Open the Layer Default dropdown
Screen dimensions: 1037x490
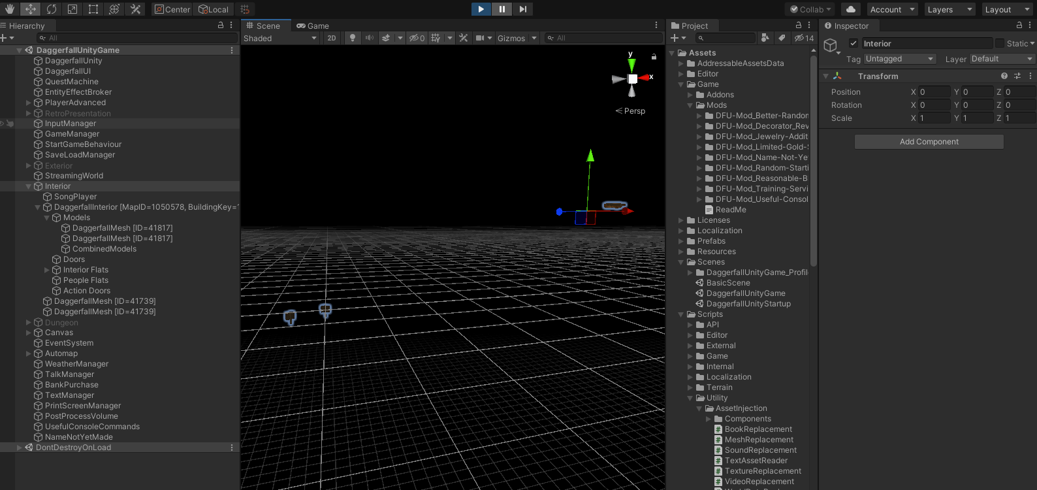pos(1002,59)
